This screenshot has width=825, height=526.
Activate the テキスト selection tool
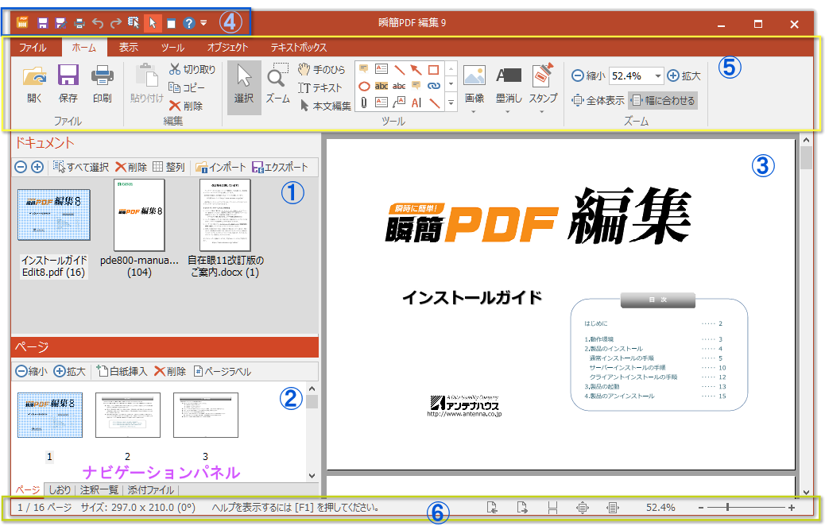[320, 88]
